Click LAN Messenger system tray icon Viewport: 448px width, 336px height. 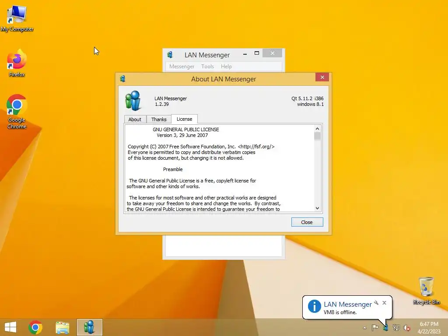[x=386, y=328]
